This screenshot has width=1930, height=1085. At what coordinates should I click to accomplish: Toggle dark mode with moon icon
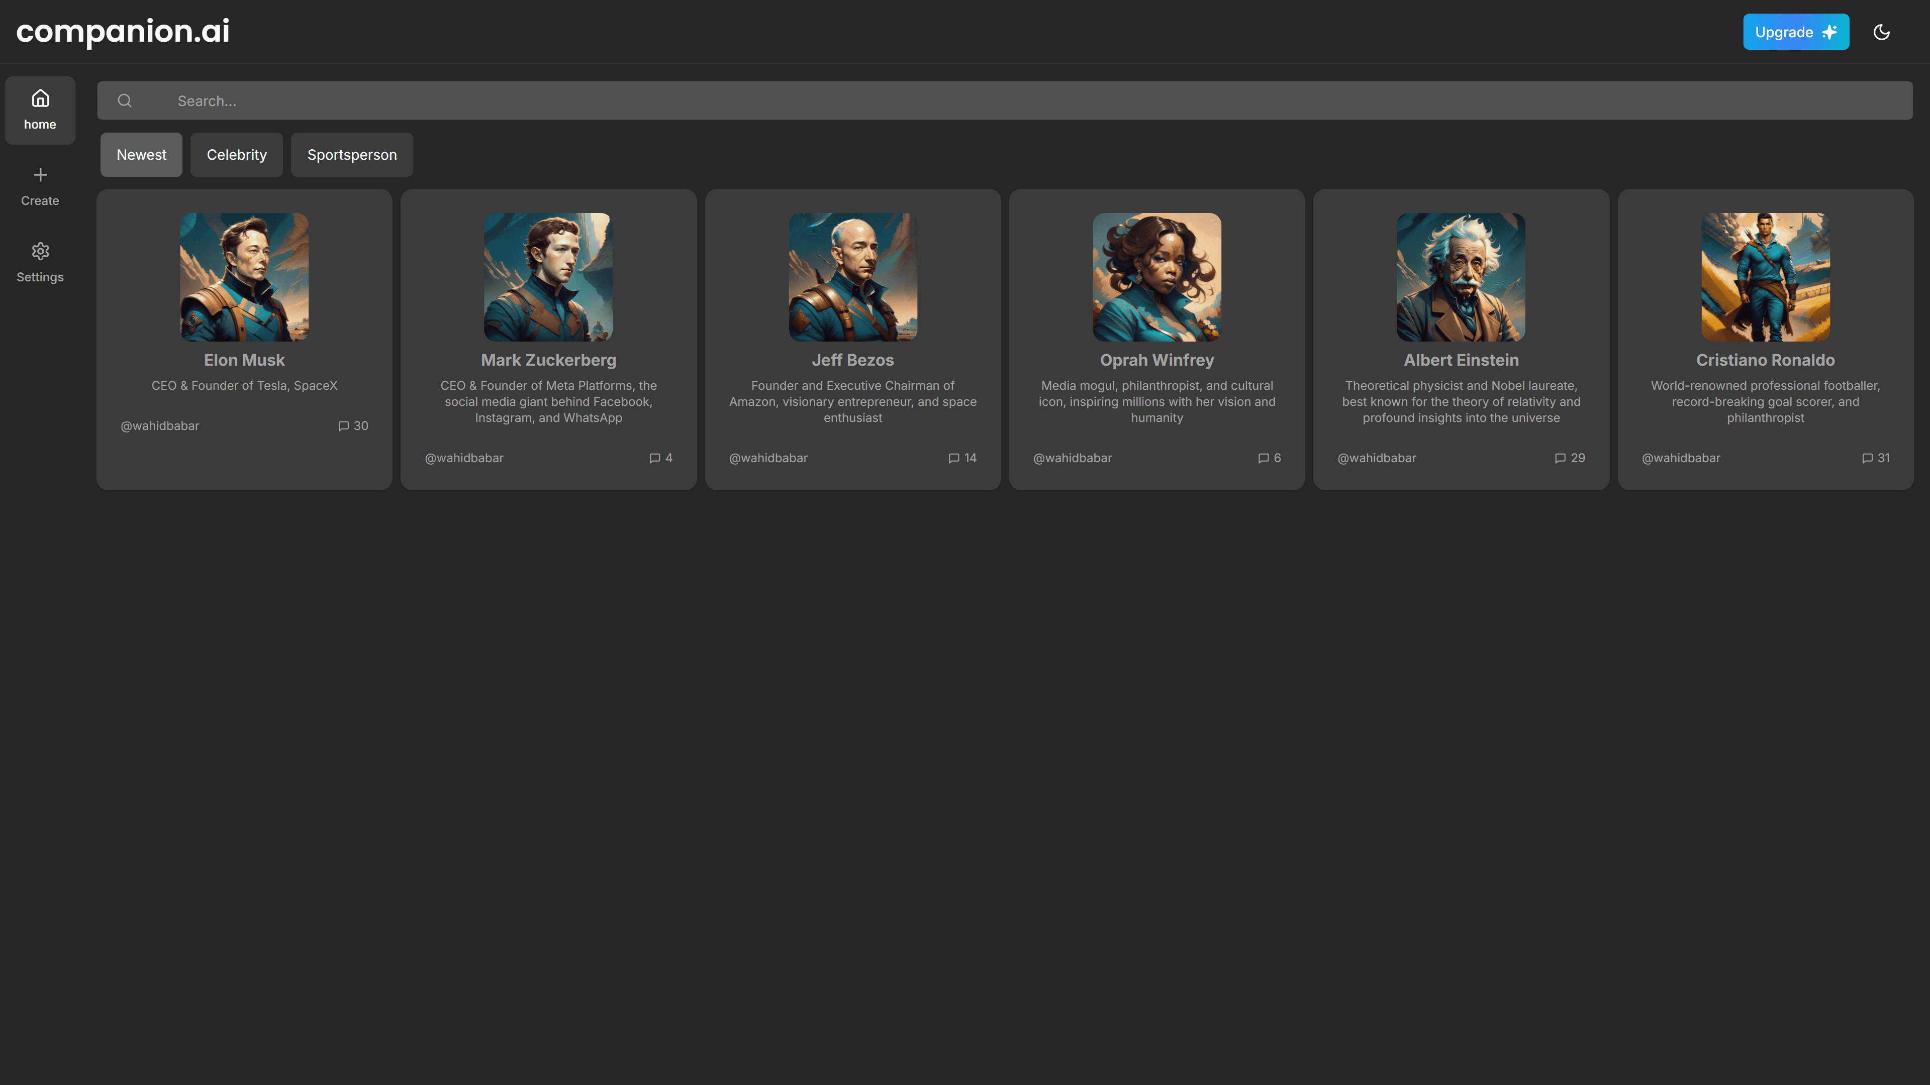tap(1881, 32)
